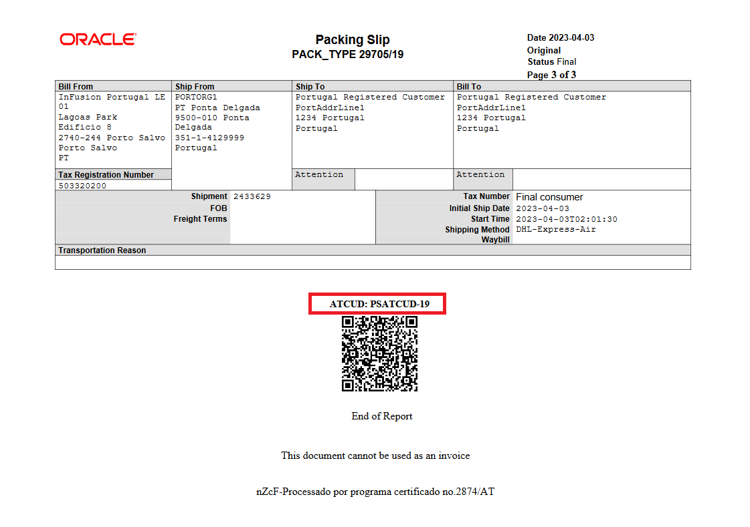Select DHL-Express-Air shipping method

(556, 230)
